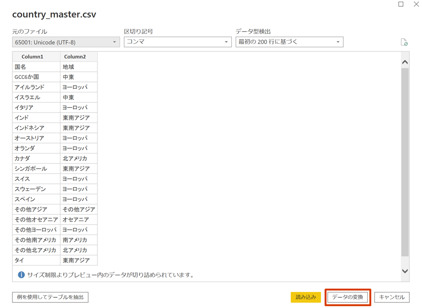This screenshot has height=308, width=422.
Task: Click the scroll up arrow of preview
Action: pyautogui.click(x=405, y=62)
